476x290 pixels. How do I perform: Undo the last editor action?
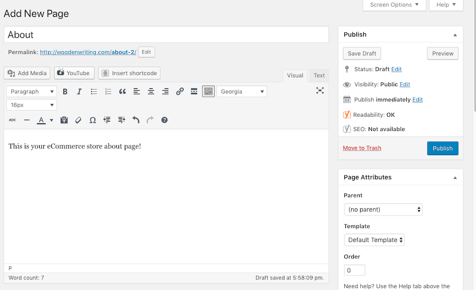tap(136, 120)
